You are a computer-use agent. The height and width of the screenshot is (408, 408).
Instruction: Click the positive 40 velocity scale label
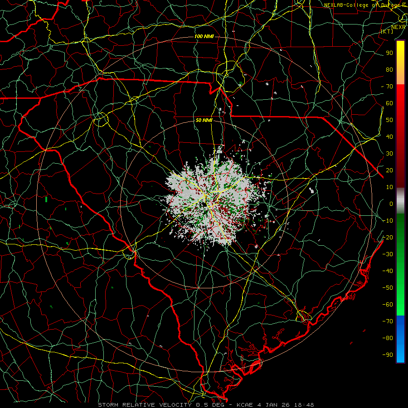pos(389,136)
